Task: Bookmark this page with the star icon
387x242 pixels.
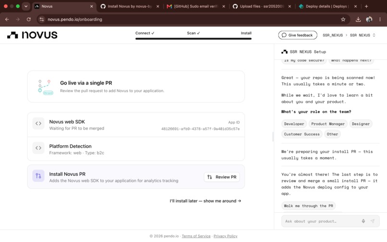Action: click(343, 19)
